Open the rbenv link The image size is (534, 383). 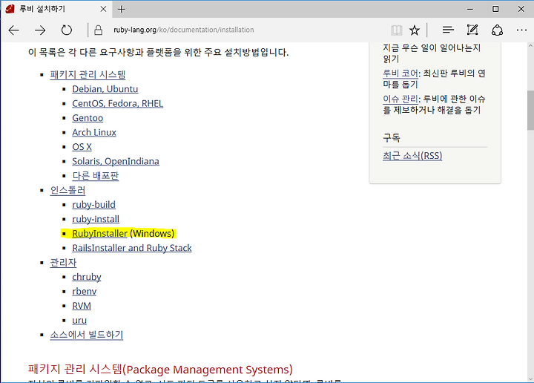84,292
